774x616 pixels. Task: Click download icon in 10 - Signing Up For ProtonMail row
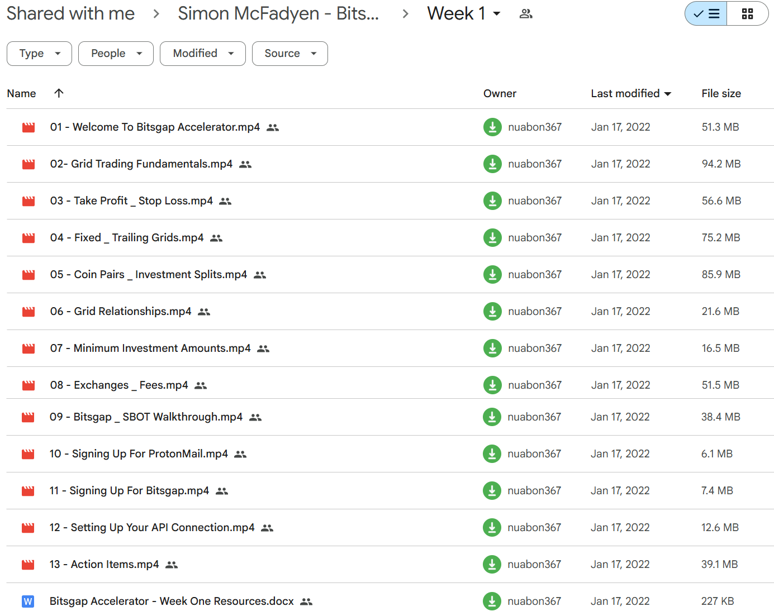click(x=492, y=454)
